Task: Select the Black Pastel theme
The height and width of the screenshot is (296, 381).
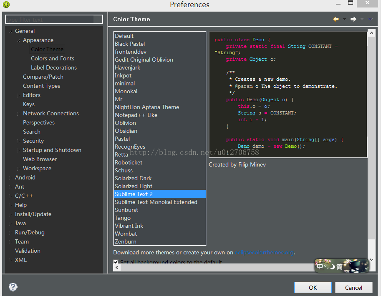Action: 160,44
